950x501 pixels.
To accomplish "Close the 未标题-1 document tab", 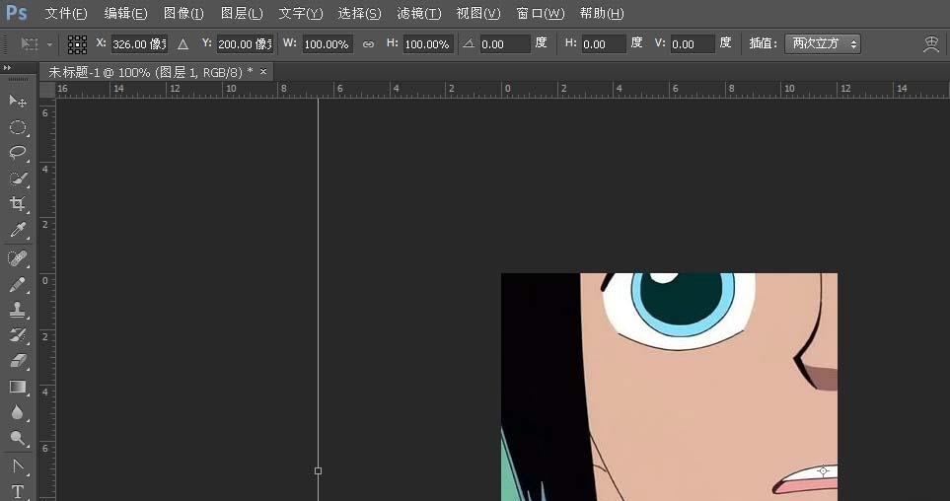I will point(263,71).
